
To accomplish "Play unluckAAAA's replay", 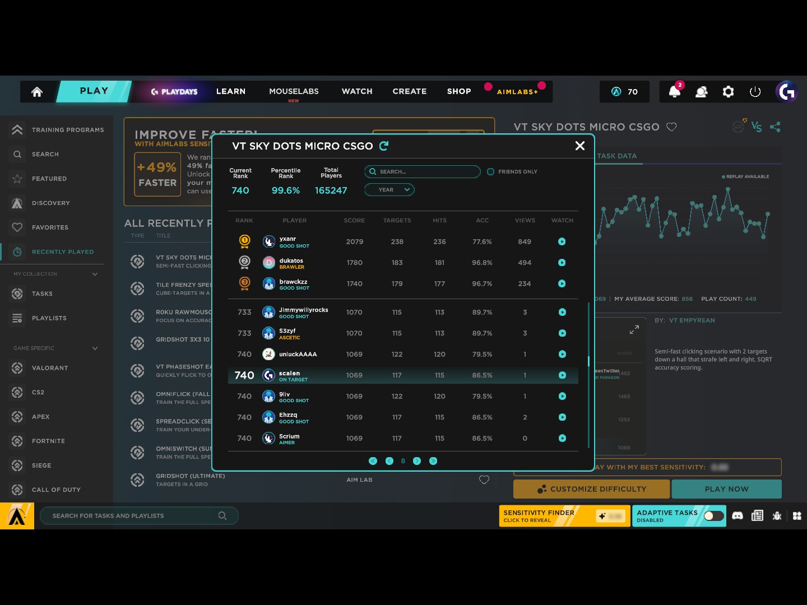I will coord(562,355).
